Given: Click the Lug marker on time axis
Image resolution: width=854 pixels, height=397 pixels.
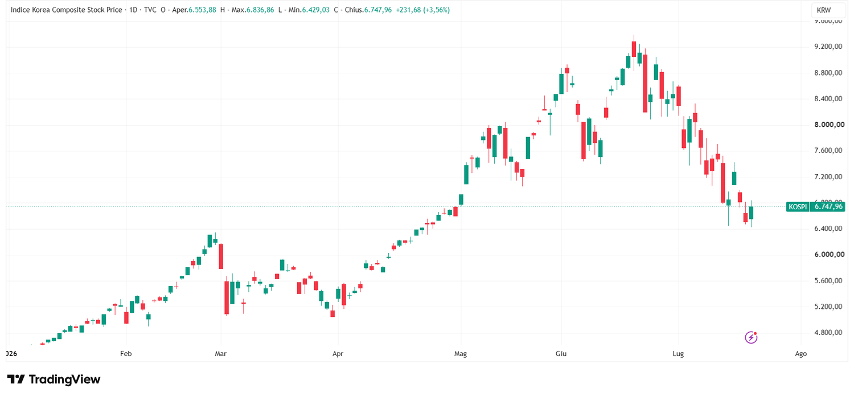Looking at the screenshot, I should pyautogui.click(x=678, y=354).
